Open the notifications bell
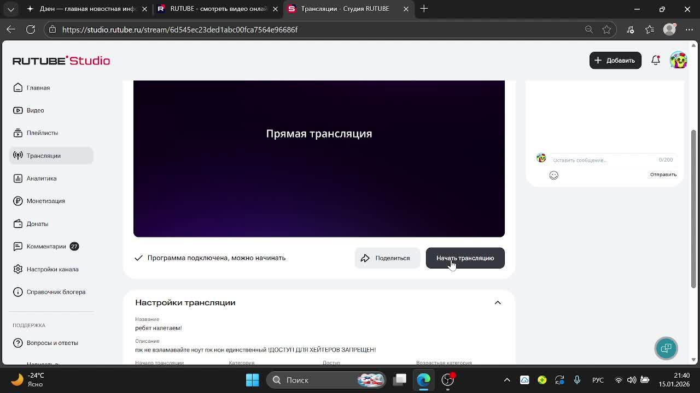 tap(656, 61)
